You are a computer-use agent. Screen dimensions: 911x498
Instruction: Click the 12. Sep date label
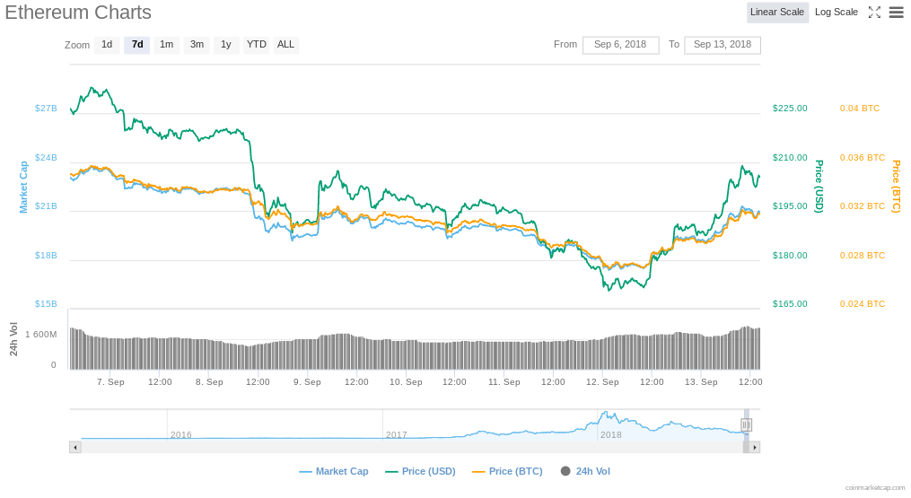pyautogui.click(x=602, y=381)
